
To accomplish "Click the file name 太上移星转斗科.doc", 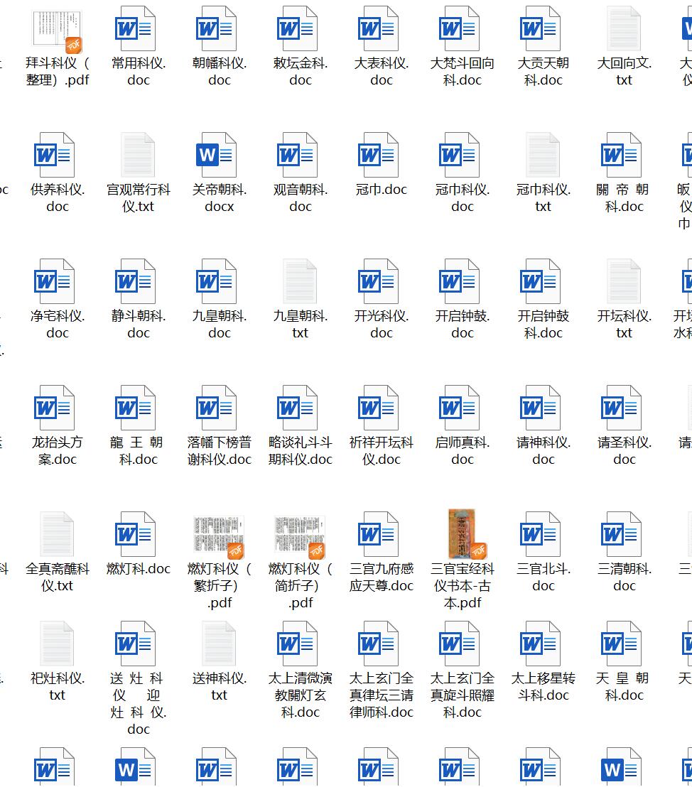I will tap(544, 687).
